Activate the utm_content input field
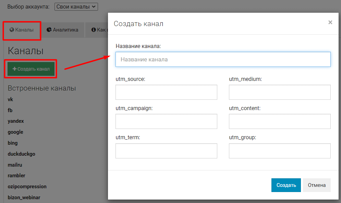Viewport: 341px width, 203px height. (280, 121)
